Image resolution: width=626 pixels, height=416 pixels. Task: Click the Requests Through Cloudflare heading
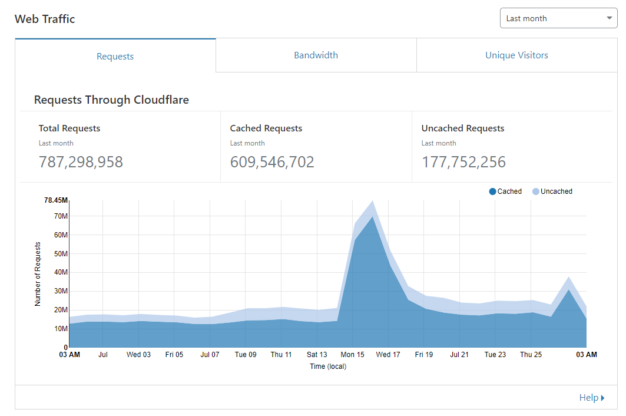point(111,100)
